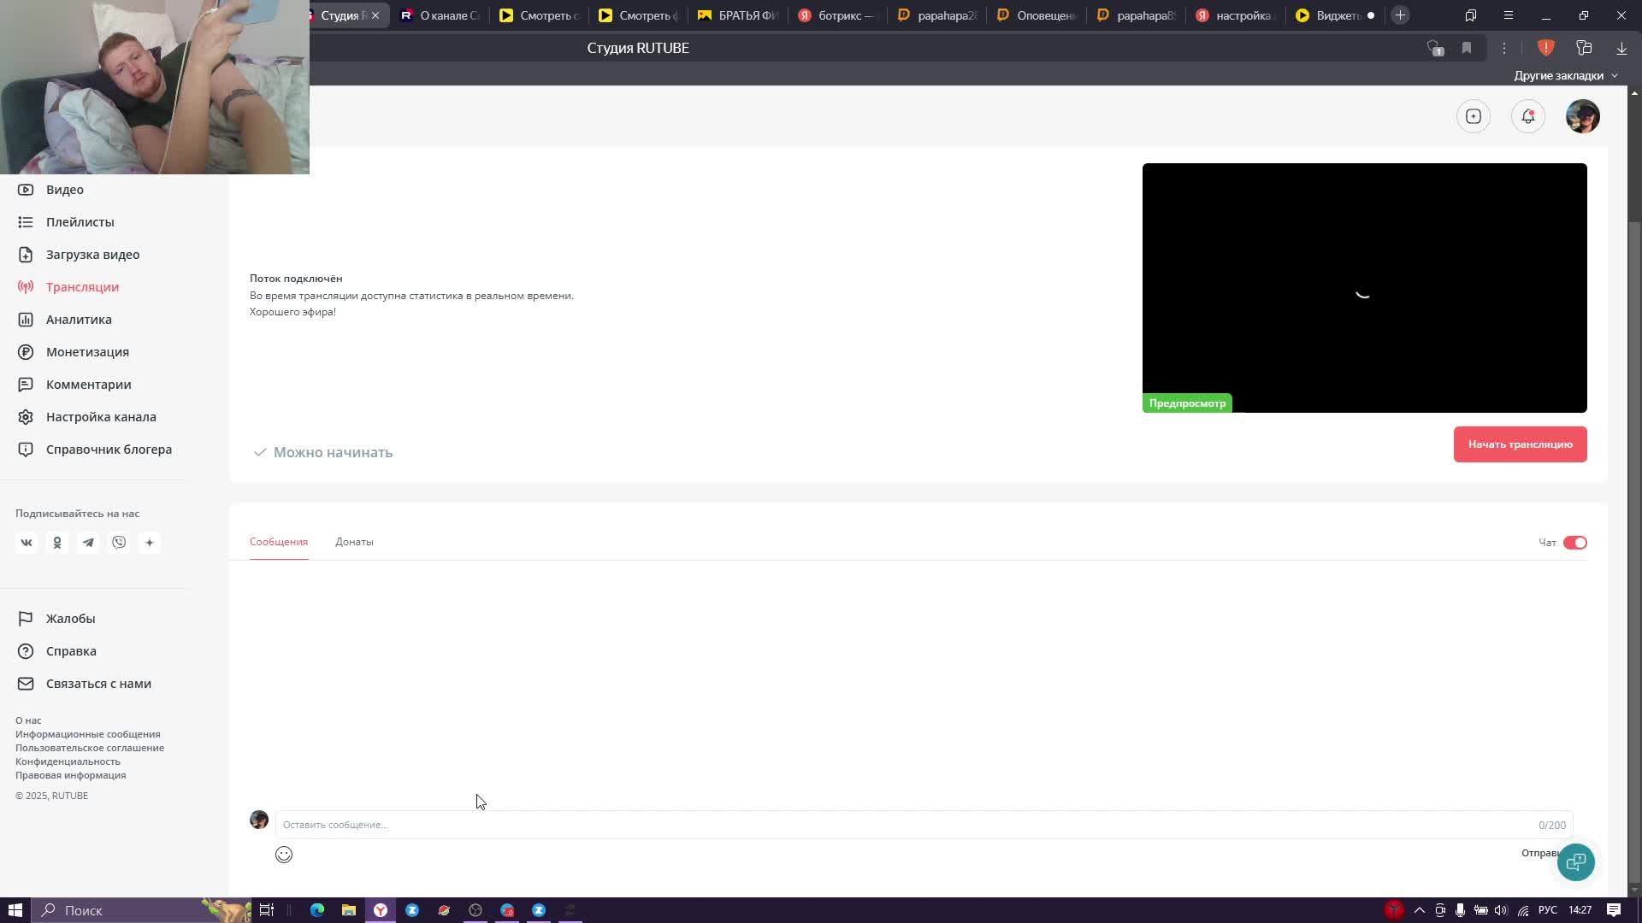
Task: Open Windows Поиск on the taskbar
Action: pyautogui.click(x=84, y=910)
